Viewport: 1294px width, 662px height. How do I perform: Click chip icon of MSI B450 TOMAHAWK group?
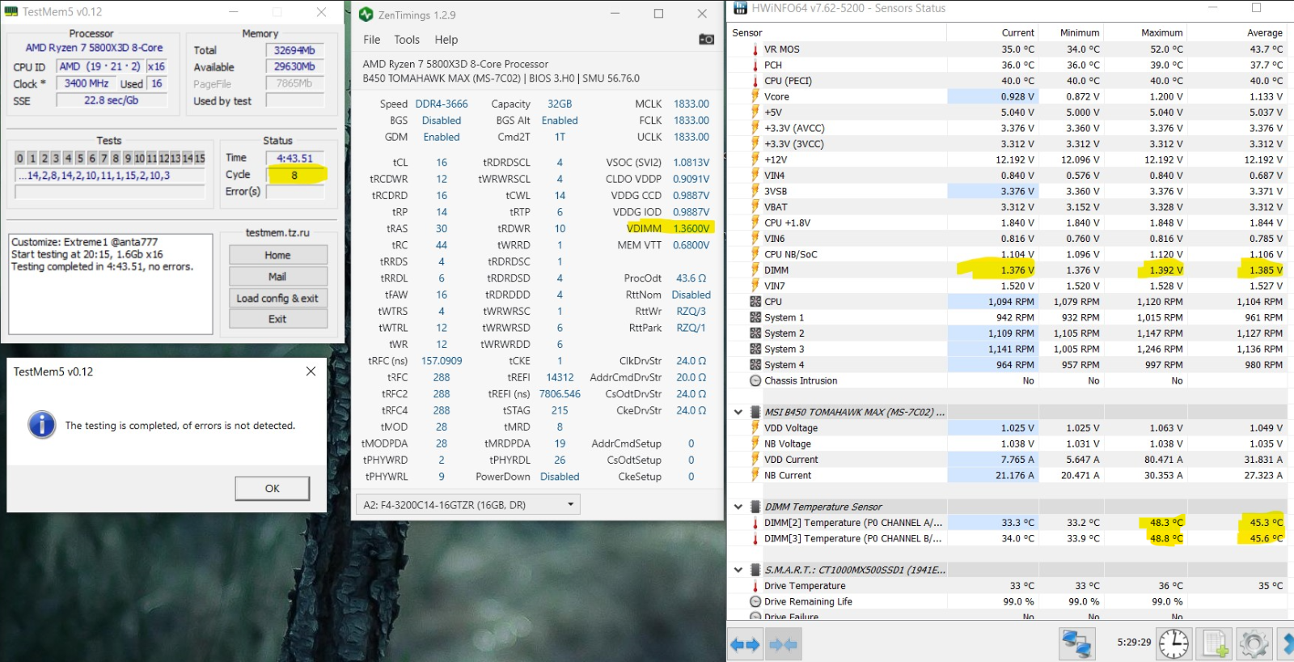pos(755,412)
